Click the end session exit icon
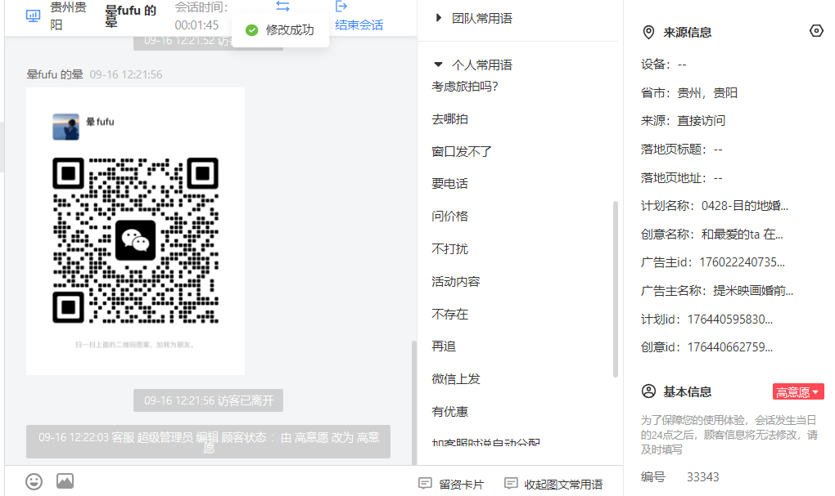This screenshot has width=835, height=496. tap(341, 7)
